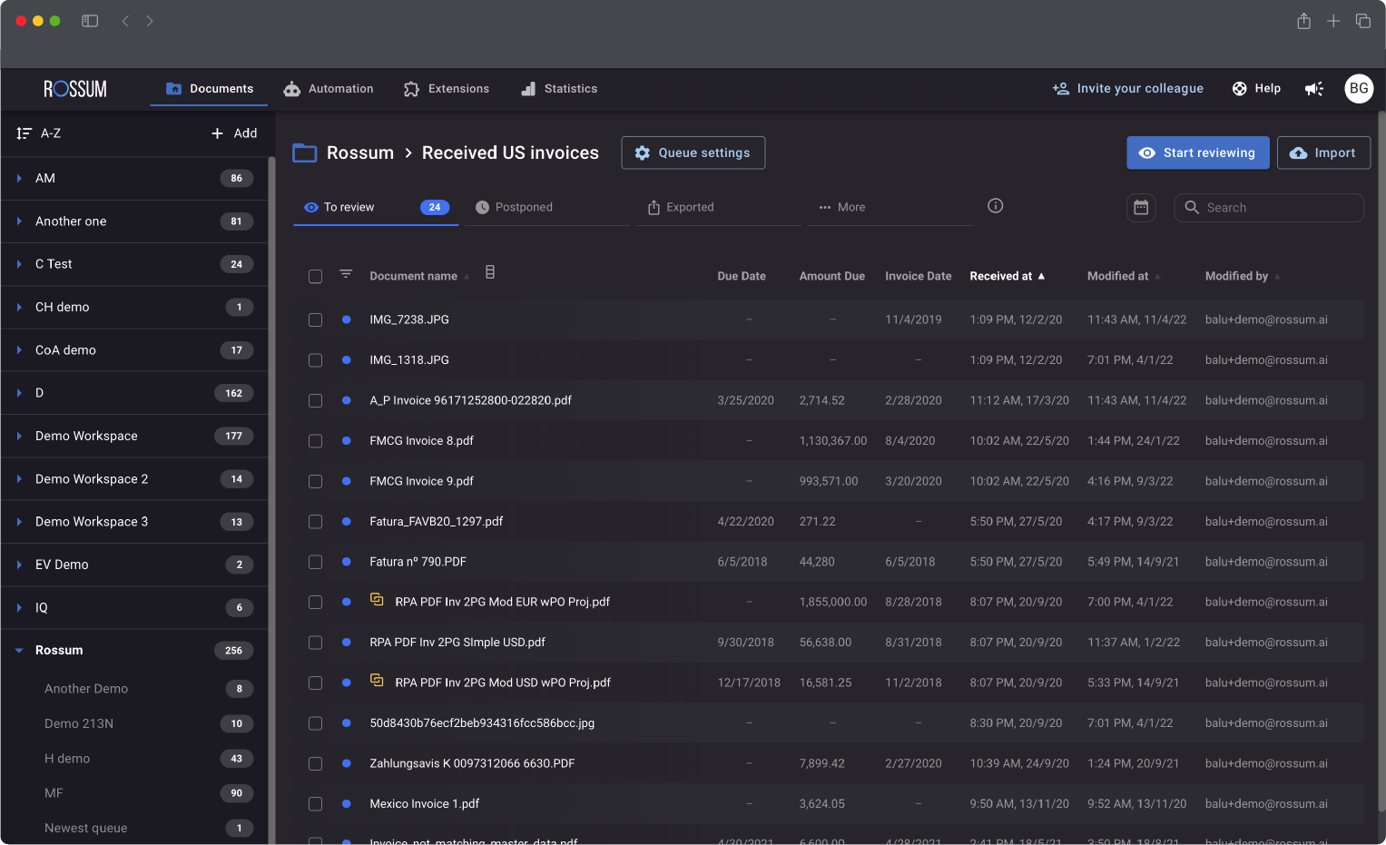Screen dimensions: 1386x845
Task: Open the column filter icon
Action: (x=346, y=274)
